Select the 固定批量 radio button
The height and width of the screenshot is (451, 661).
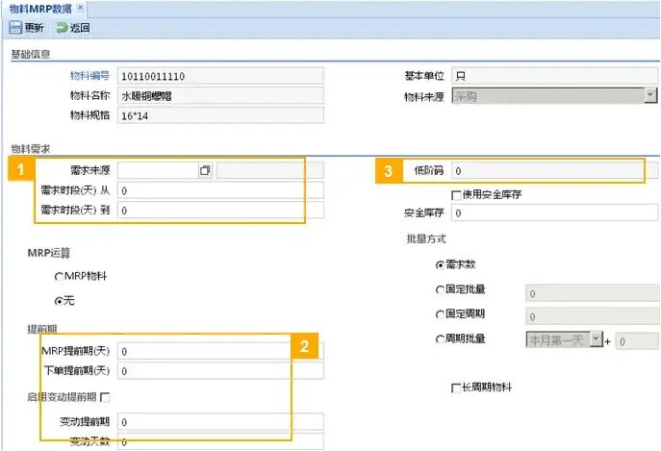pyautogui.click(x=441, y=289)
